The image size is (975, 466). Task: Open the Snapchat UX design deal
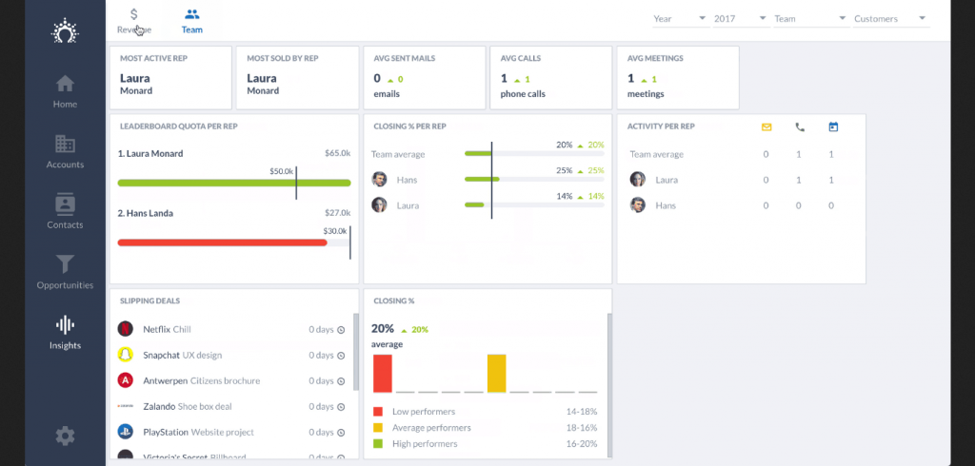coord(231,355)
